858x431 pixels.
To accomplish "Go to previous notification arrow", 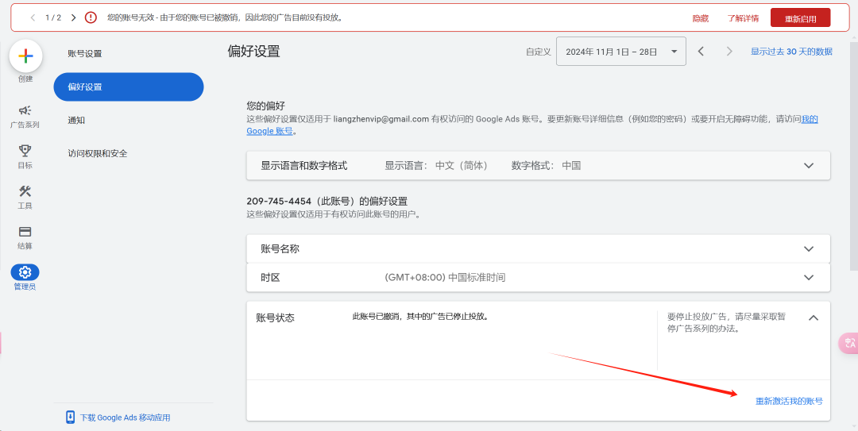I will click(33, 17).
